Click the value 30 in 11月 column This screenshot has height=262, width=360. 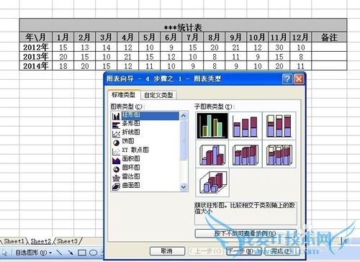point(279,48)
